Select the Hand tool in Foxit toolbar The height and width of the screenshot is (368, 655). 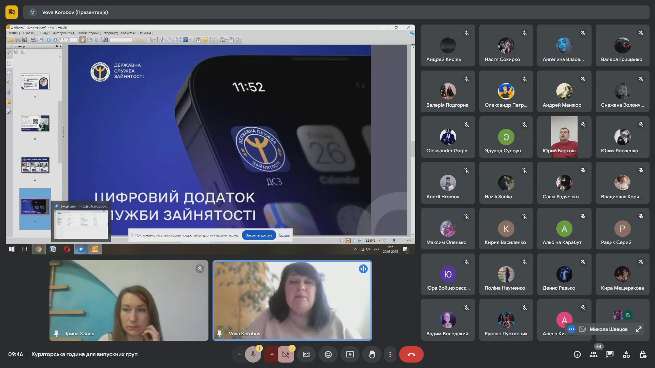83,40
